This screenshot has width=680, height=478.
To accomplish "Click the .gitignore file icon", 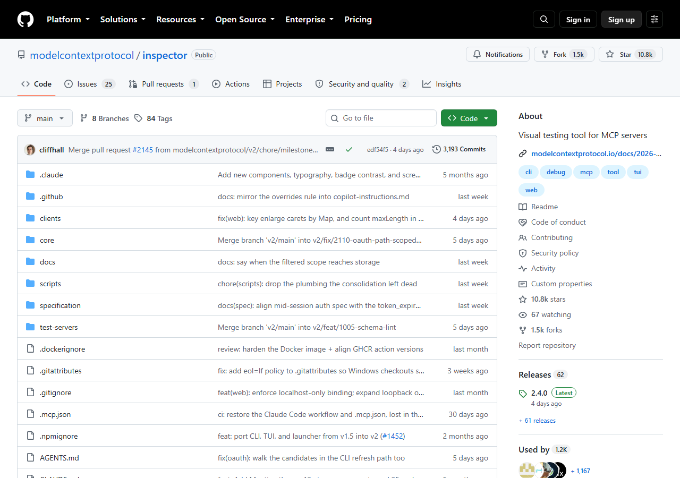I will pos(30,392).
